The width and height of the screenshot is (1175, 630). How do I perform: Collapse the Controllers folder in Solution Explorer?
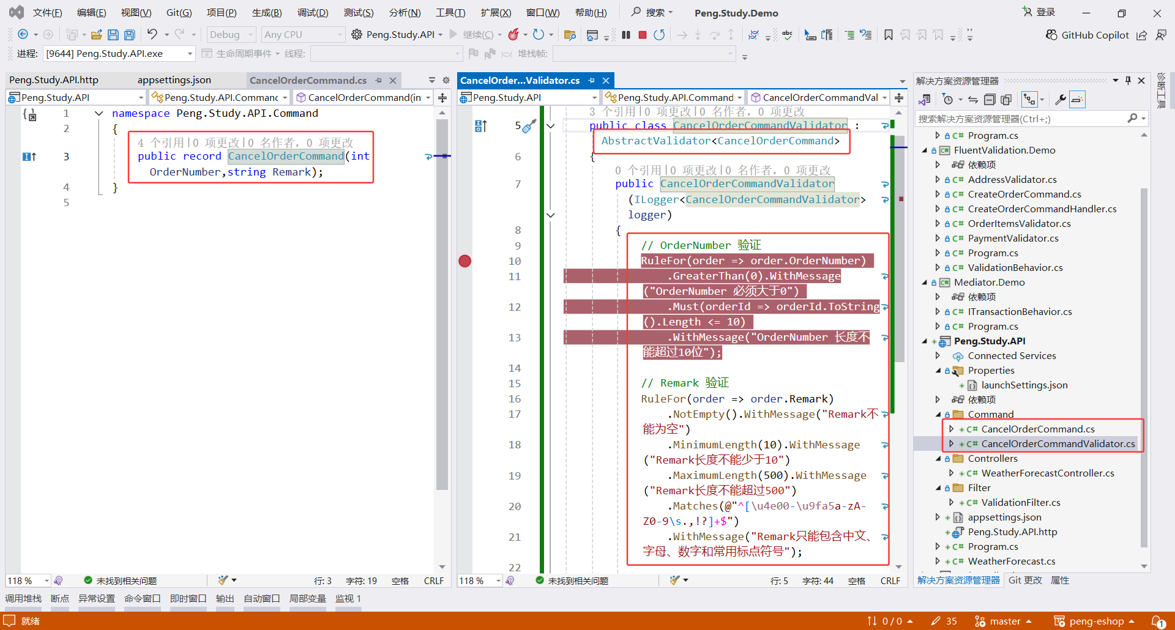(x=938, y=459)
